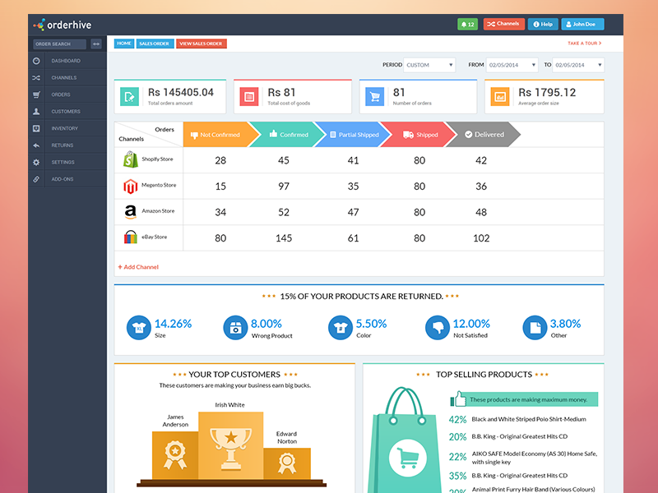Select Black and White Striped Polo Shirt-Medium

coord(529,419)
